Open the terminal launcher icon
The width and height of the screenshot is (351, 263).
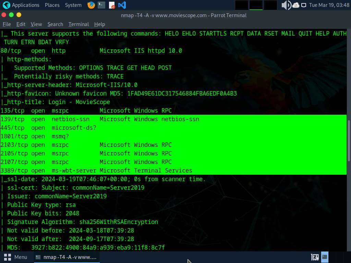click(x=101, y=5)
